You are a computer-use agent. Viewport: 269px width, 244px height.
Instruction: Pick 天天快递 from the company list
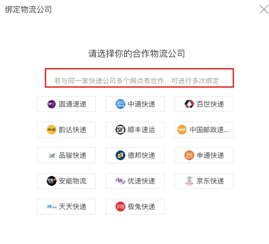(x=66, y=207)
